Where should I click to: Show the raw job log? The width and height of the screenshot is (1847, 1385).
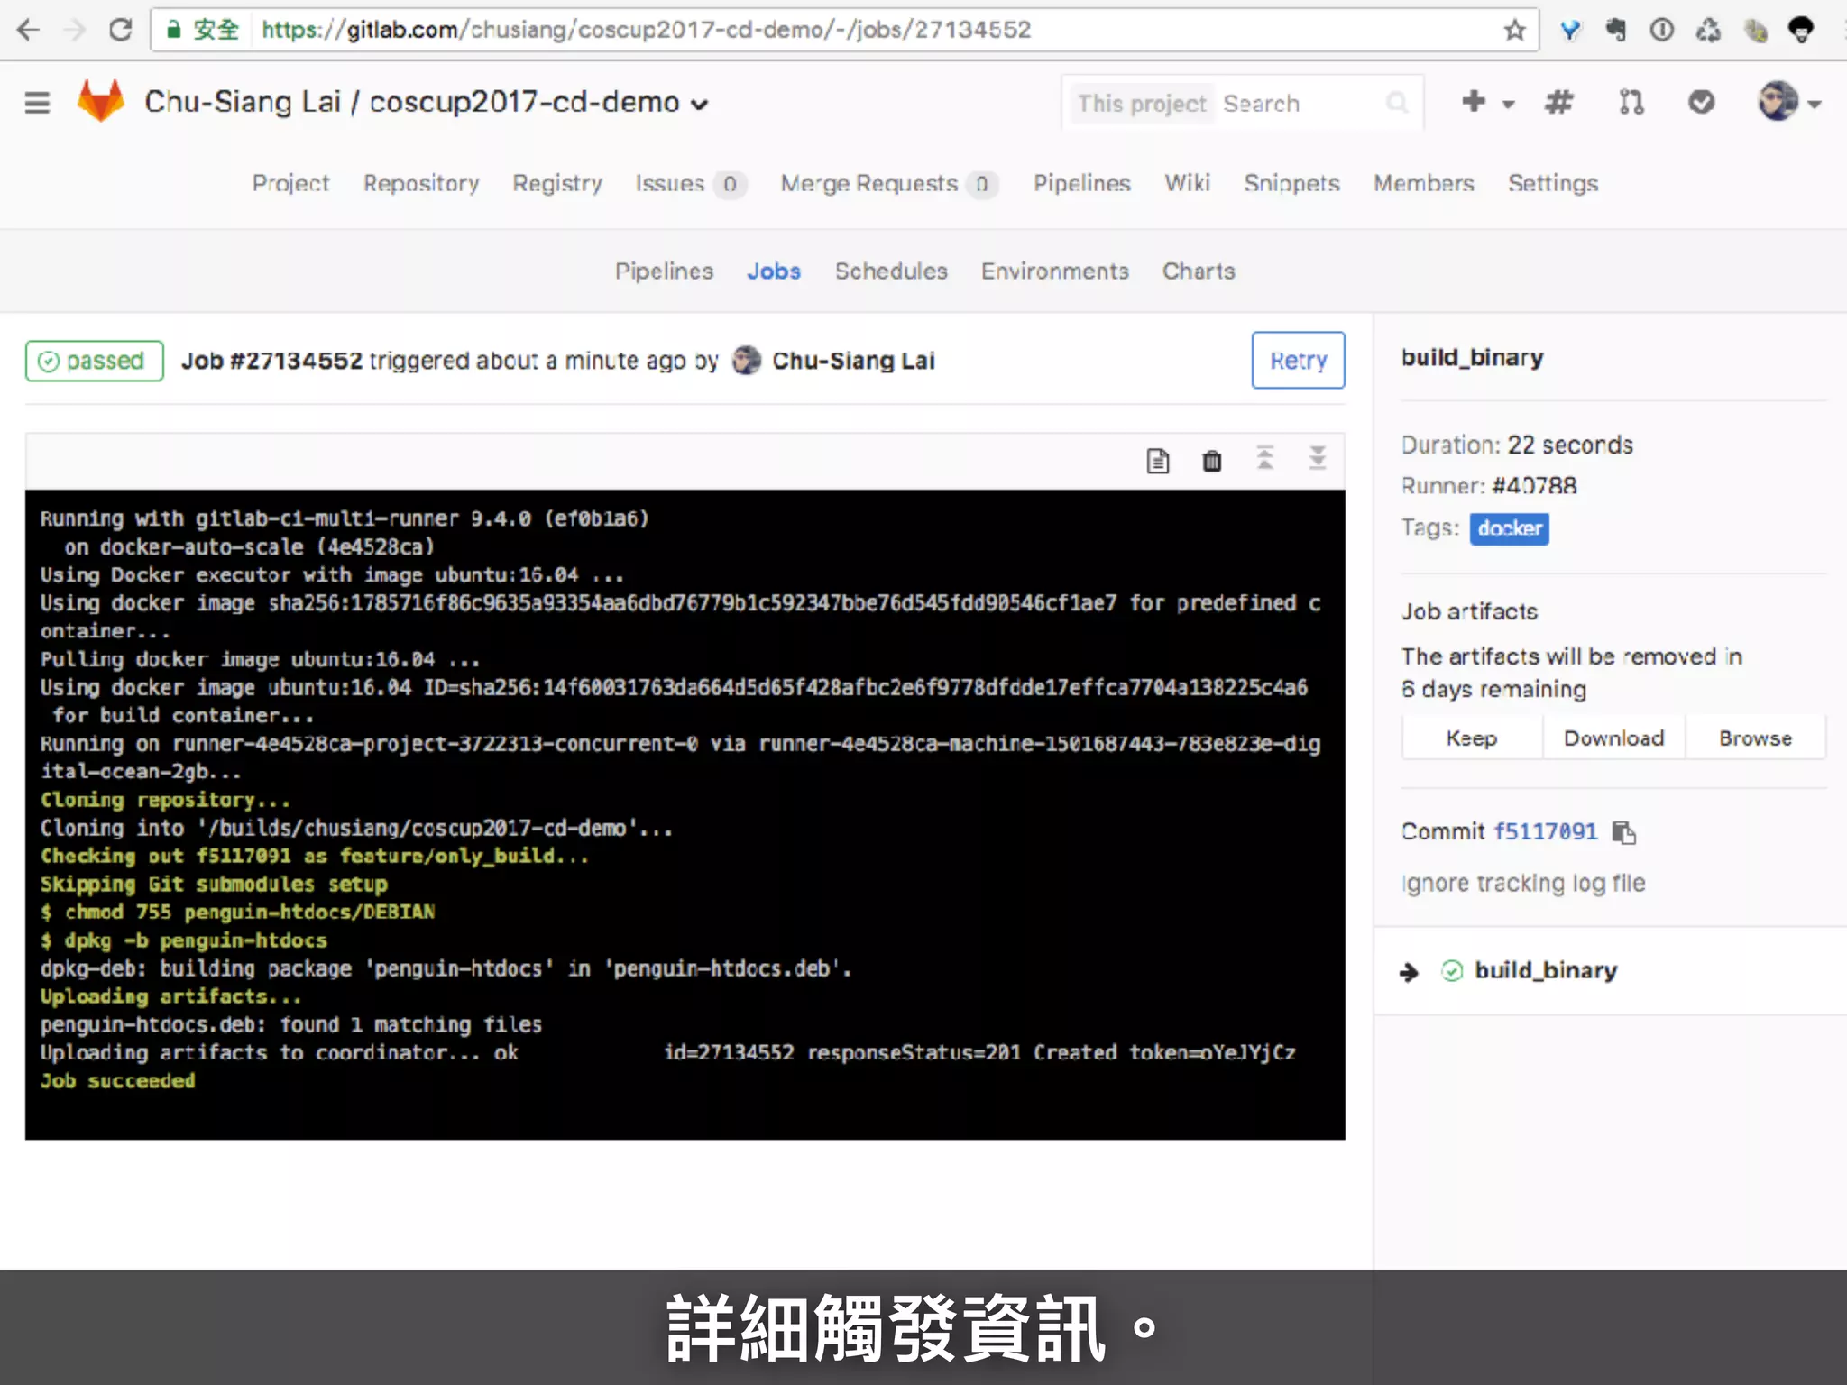coord(1158,461)
